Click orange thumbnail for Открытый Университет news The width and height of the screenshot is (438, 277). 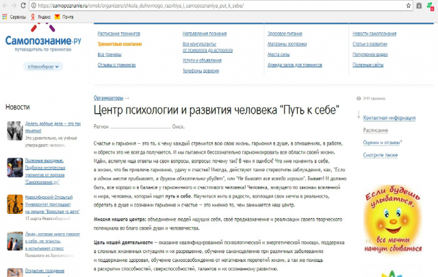click(15, 204)
